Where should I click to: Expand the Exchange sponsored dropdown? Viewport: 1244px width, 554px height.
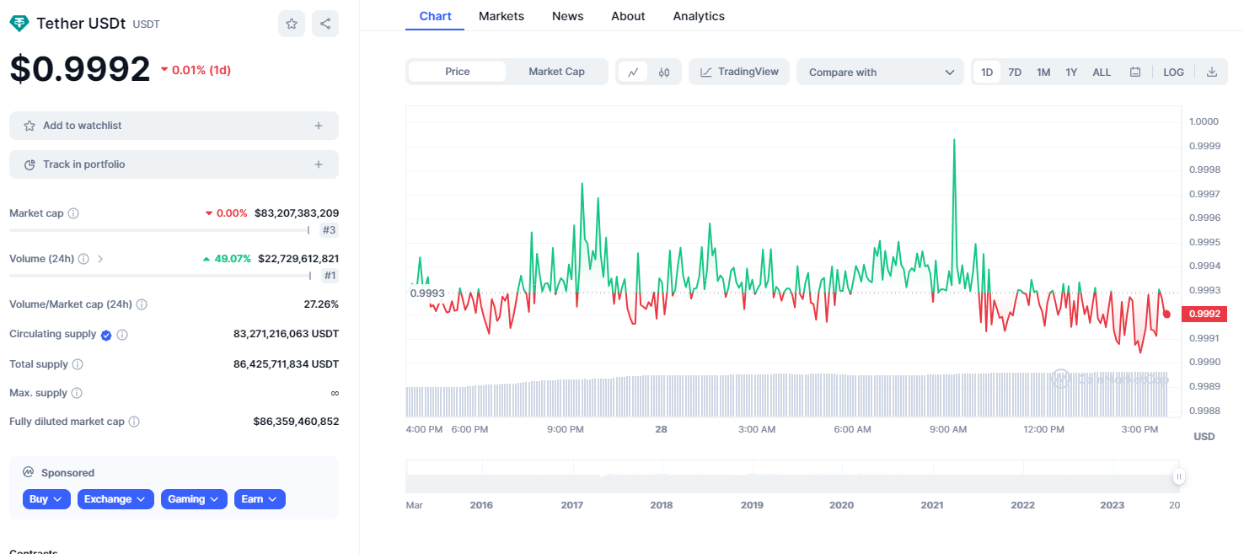pyautogui.click(x=115, y=499)
